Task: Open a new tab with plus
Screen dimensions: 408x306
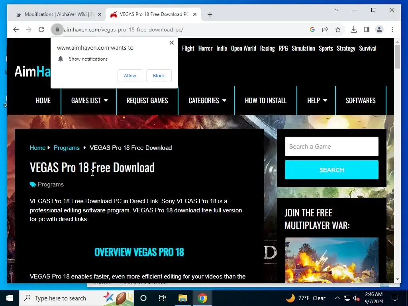Action: pos(210,14)
